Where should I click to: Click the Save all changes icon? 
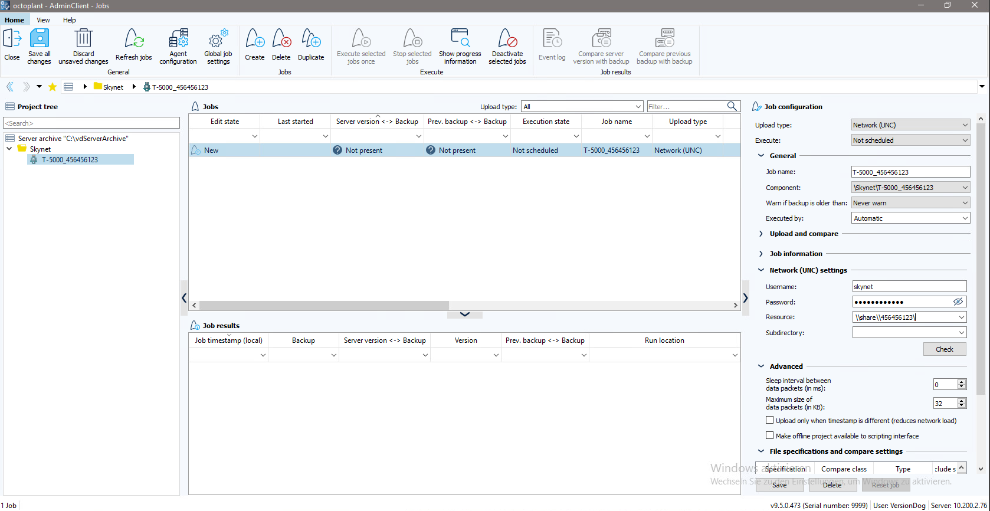(x=40, y=39)
